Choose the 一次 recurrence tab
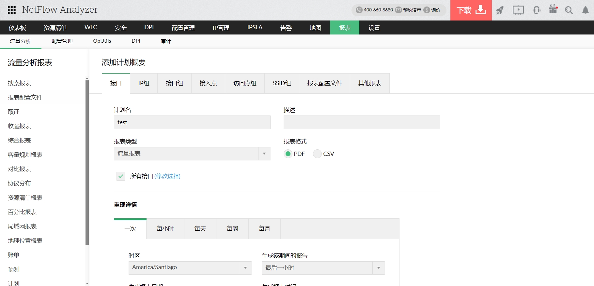Screen dimensions: 594x286 tap(130, 229)
